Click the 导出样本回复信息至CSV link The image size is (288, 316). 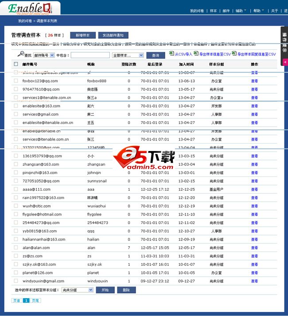257,54
